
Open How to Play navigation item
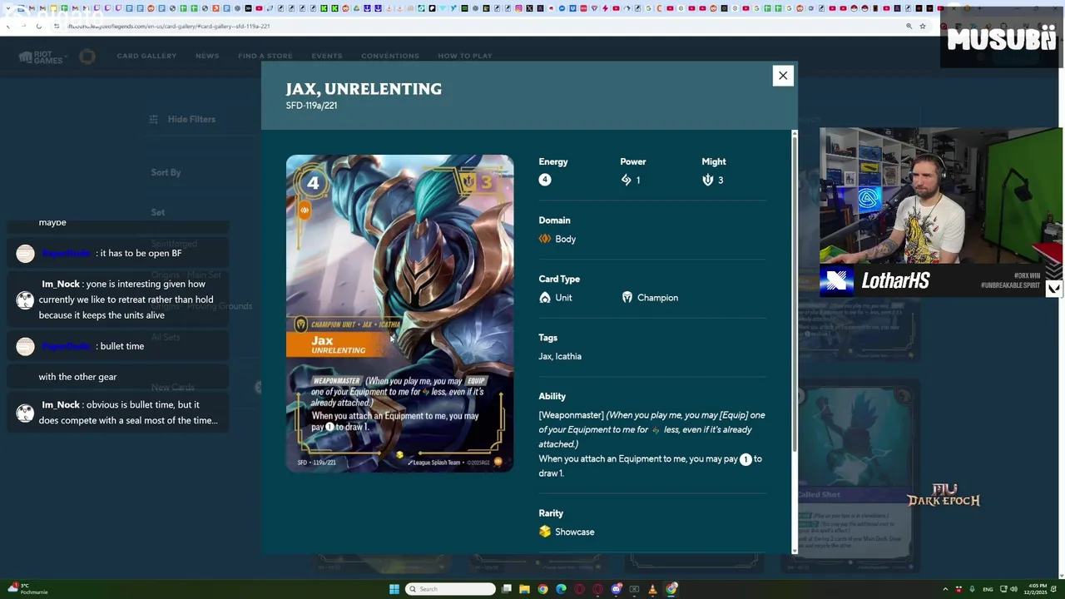(464, 56)
